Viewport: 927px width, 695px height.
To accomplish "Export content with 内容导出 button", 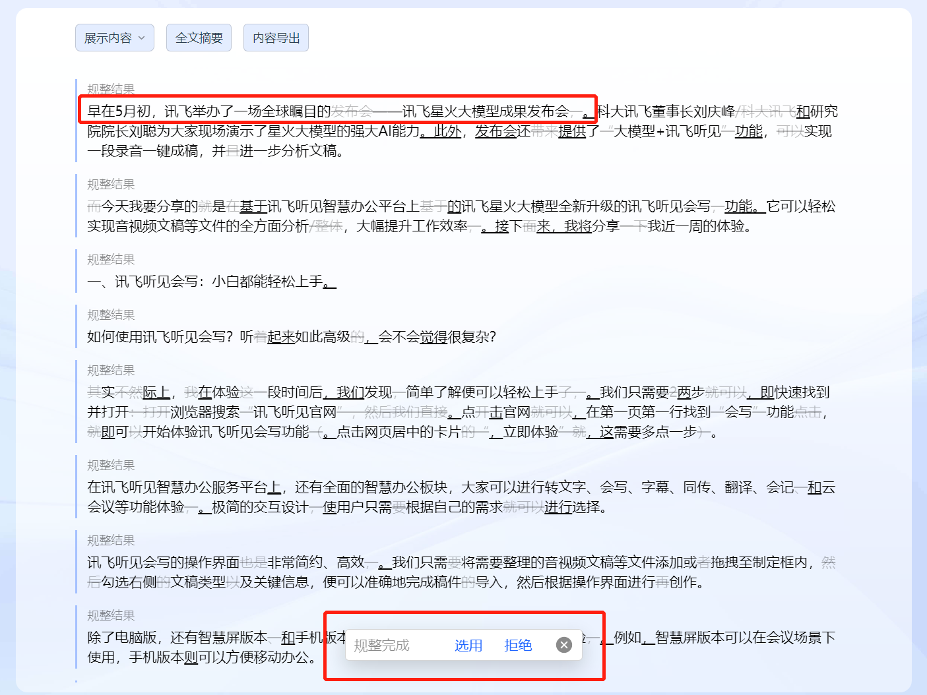I will coord(276,38).
